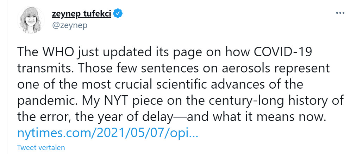Image resolution: width=350 pixels, height=154 pixels.
Task: Open the three-dot more options menu
Action: coord(340,13)
